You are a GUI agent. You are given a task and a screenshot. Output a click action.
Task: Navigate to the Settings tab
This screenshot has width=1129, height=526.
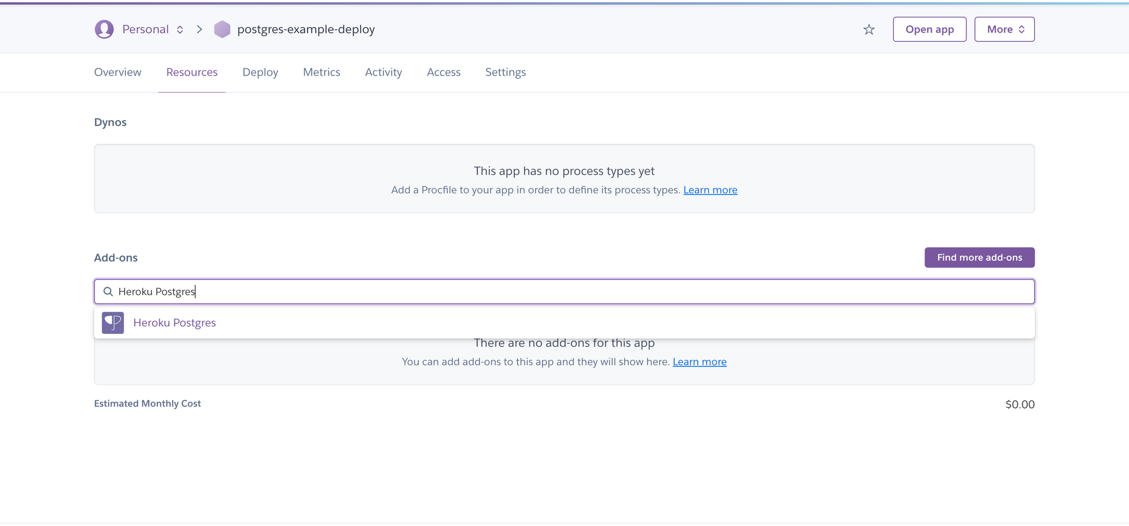click(x=506, y=72)
